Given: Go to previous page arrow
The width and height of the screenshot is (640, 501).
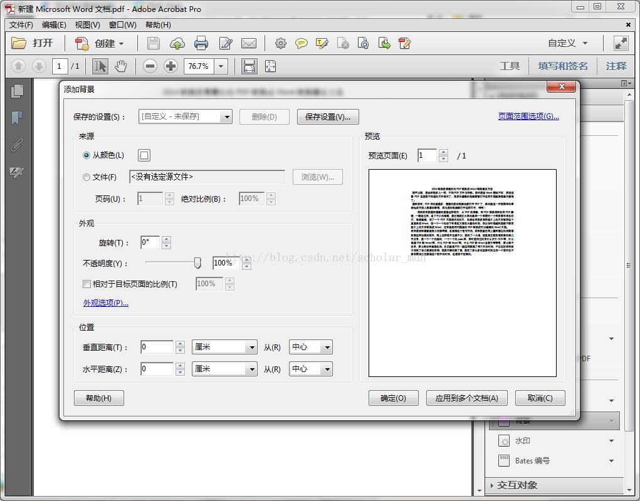Looking at the screenshot, I should 18,66.
